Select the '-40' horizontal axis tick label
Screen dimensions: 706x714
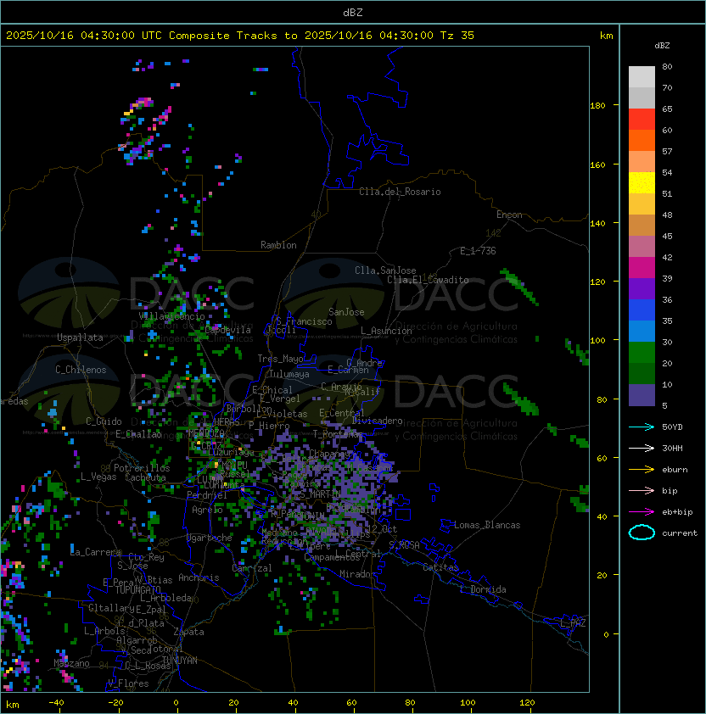[x=56, y=703]
